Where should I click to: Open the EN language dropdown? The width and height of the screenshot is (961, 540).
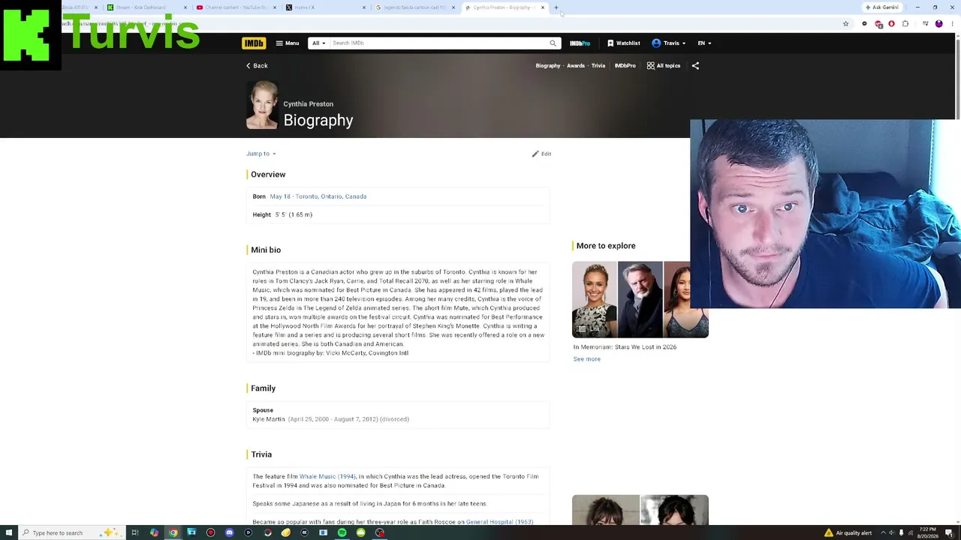click(x=704, y=43)
